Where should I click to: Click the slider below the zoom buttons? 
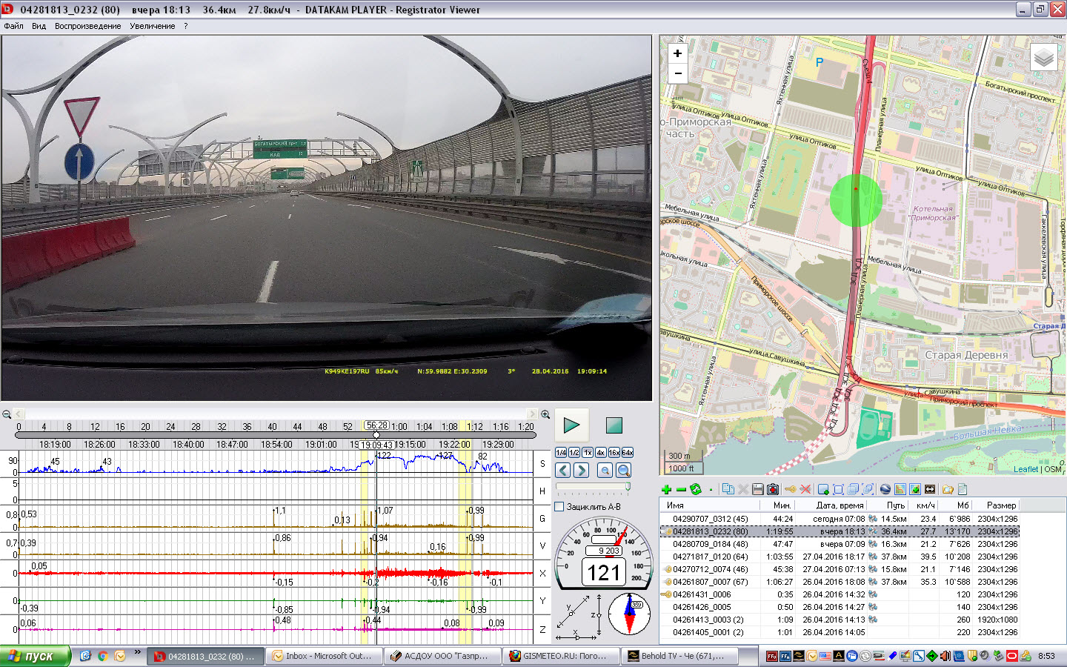point(593,487)
